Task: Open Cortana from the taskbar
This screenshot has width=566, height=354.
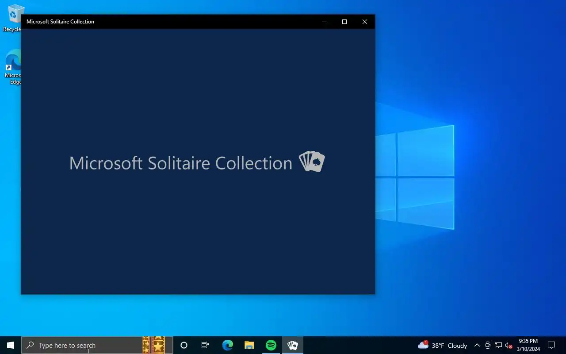Action: tap(184, 345)
